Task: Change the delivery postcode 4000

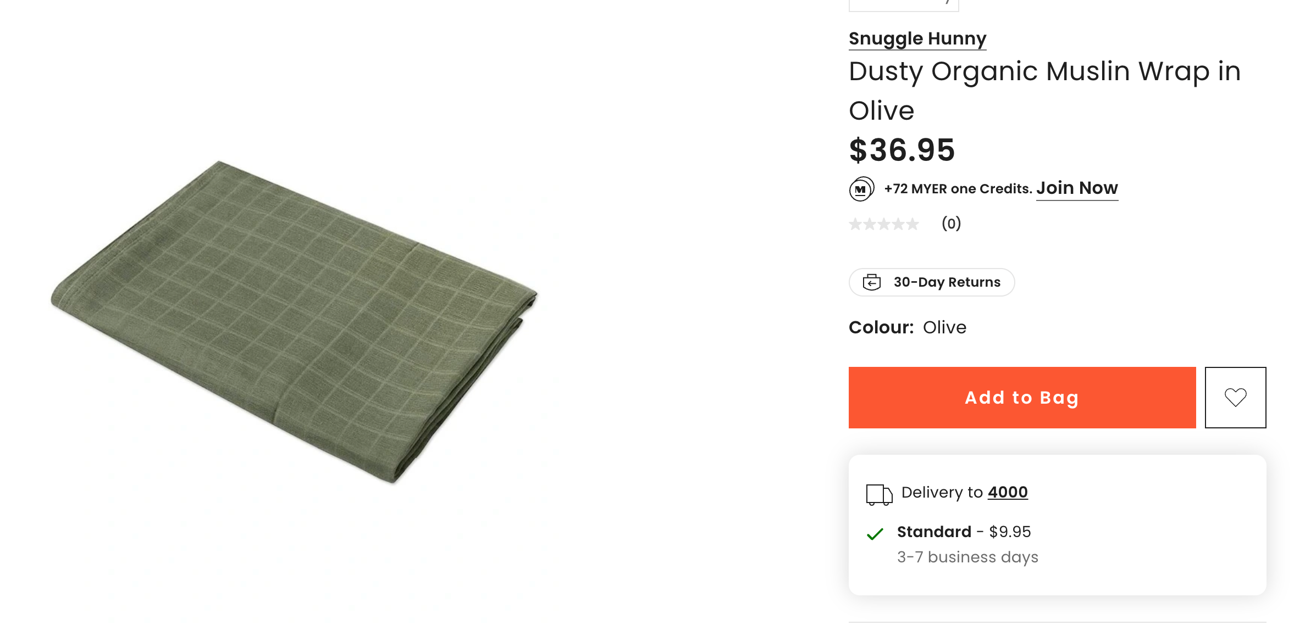Action: pos(1007,492)
